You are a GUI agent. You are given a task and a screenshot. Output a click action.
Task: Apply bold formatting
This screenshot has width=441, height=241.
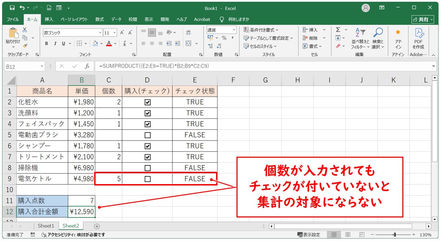tap(46, 43)
